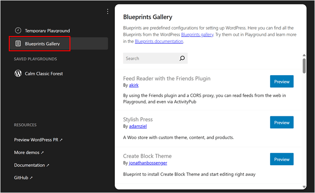Click the search magnifier icon
The width and height of the screenshot is (315, 193).
182,59
